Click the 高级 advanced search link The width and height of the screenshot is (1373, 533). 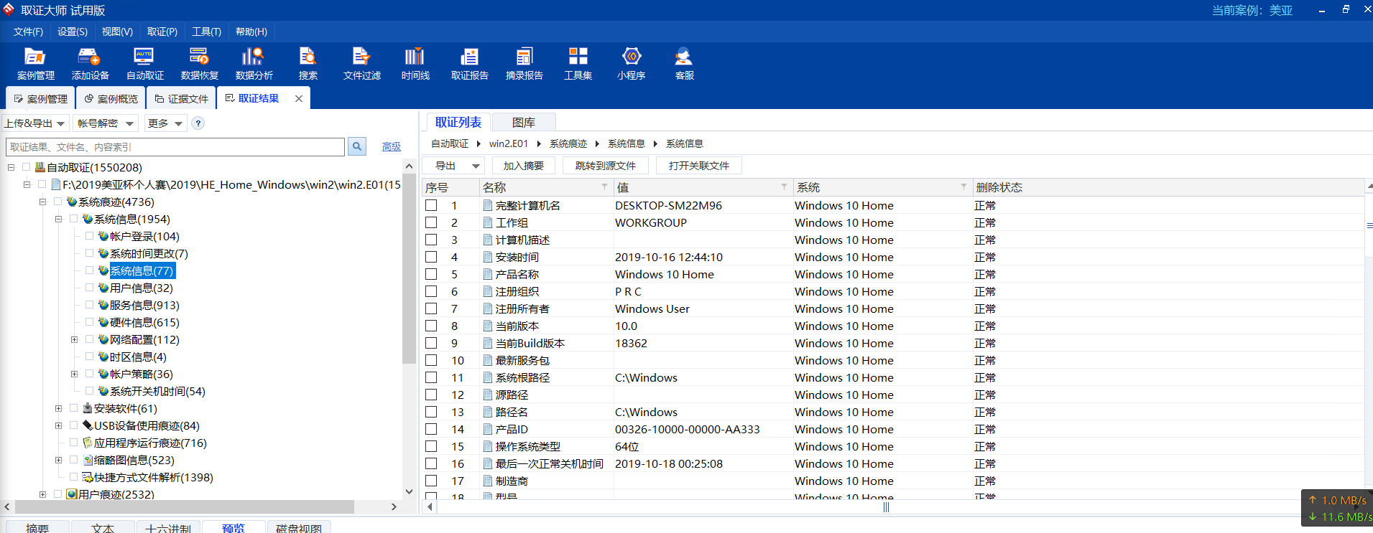click(x=392, y=146)
